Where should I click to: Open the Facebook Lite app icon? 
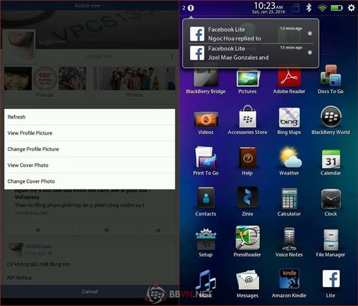[x=331, y=284]
